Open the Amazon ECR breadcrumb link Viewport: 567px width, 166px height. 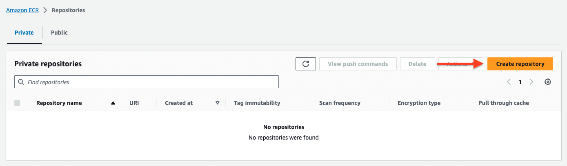tap(22, 10)
